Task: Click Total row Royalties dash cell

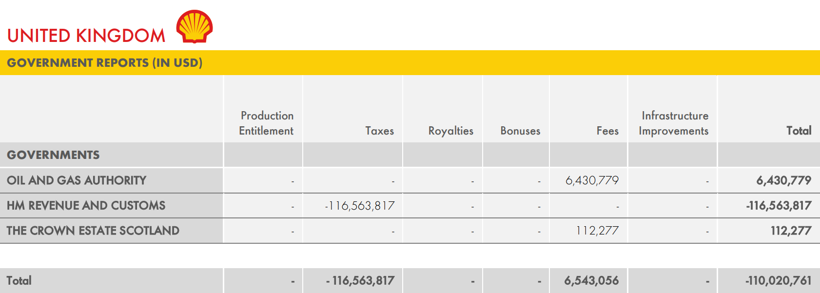Action: point(473,282)
